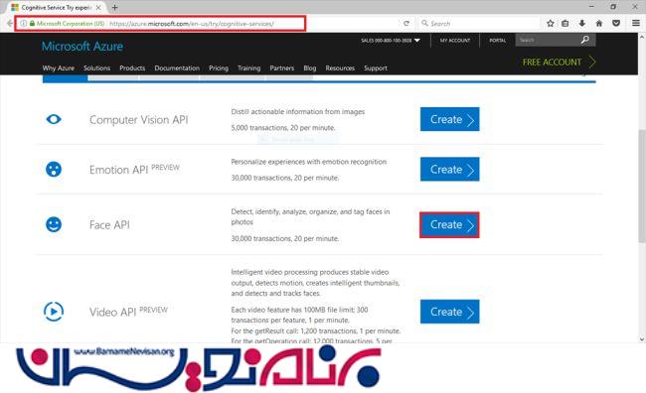Open Training in navigation bar
Screen dimensions: 646x393
click(248, 67)
